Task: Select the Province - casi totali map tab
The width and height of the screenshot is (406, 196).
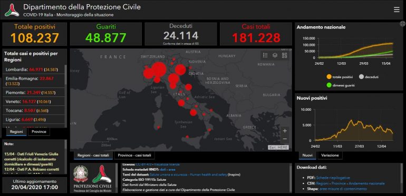Action: click(x=134, y=155)
